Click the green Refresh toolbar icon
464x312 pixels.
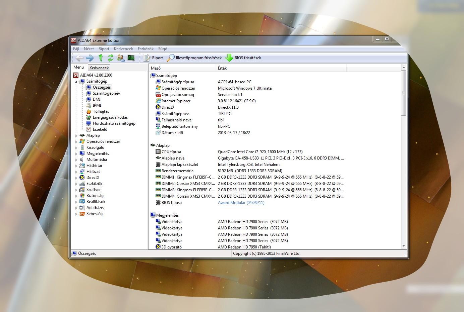110,58
